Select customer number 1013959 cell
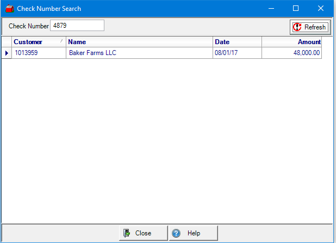Viewport: 336px width, 243px height. coord(39,53)
